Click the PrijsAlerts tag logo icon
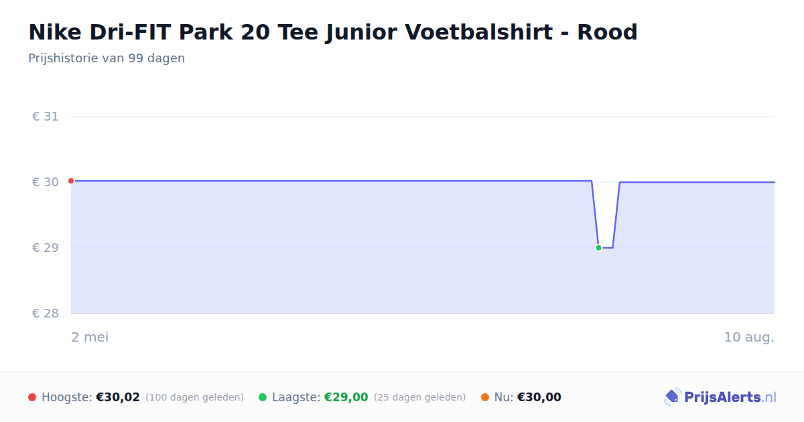The image size is (804, 422). [x=672, y=397]
